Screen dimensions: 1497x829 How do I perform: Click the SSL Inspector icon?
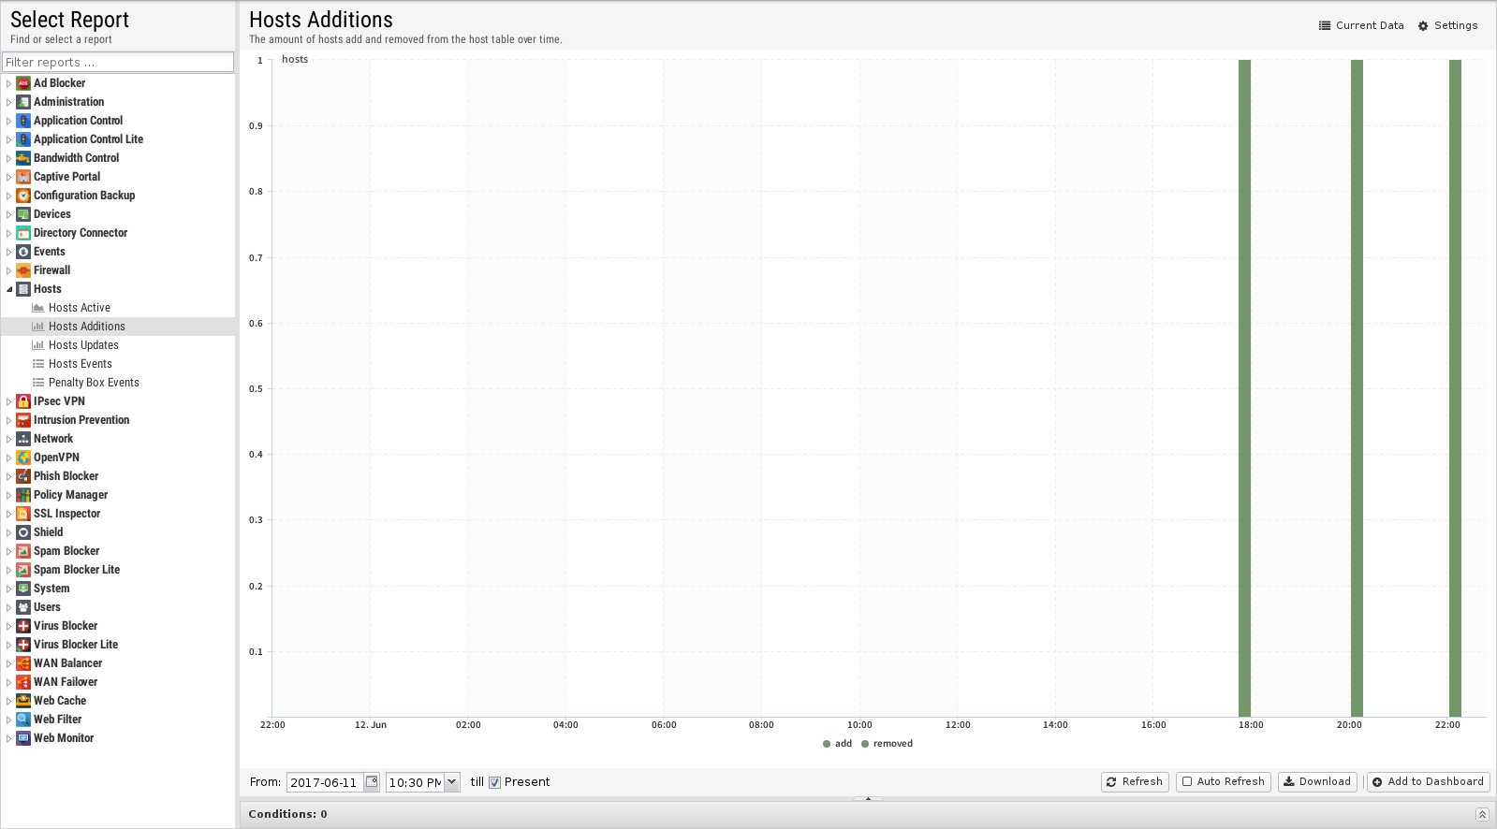pyautogui.click(x=23, y=514)
